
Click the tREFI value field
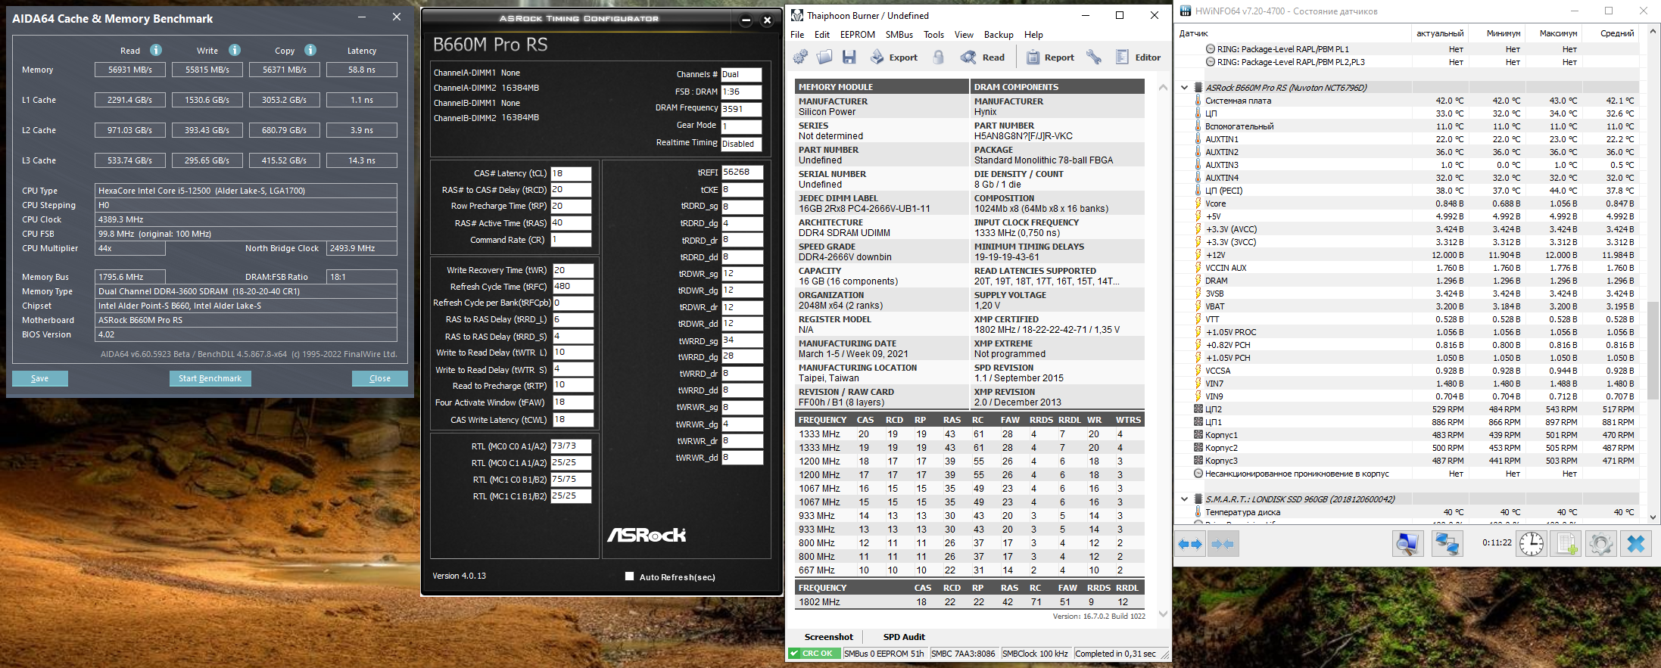click(x=741, y=172)
